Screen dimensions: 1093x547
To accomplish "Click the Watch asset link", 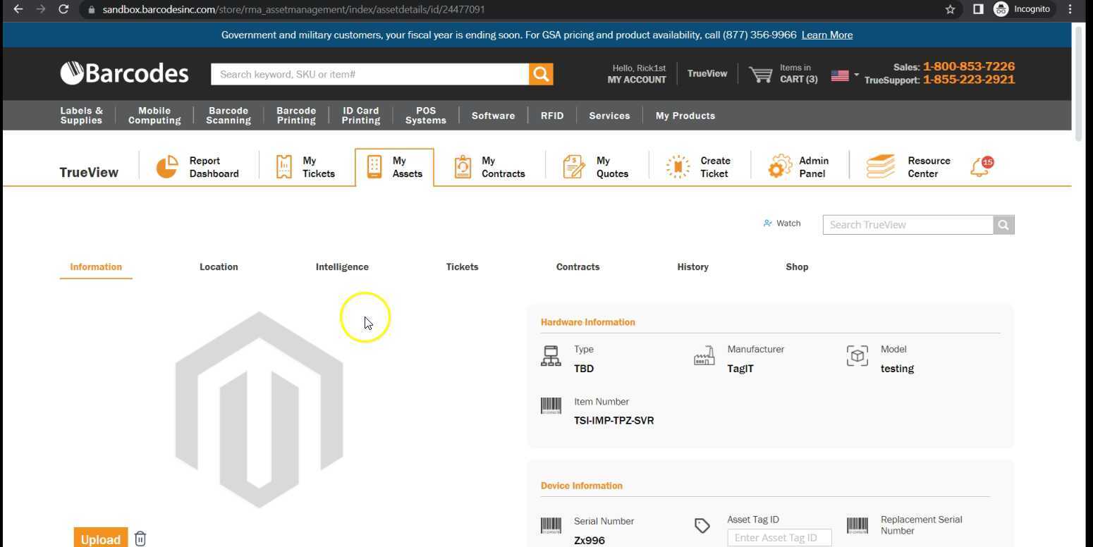I will 782,223.
